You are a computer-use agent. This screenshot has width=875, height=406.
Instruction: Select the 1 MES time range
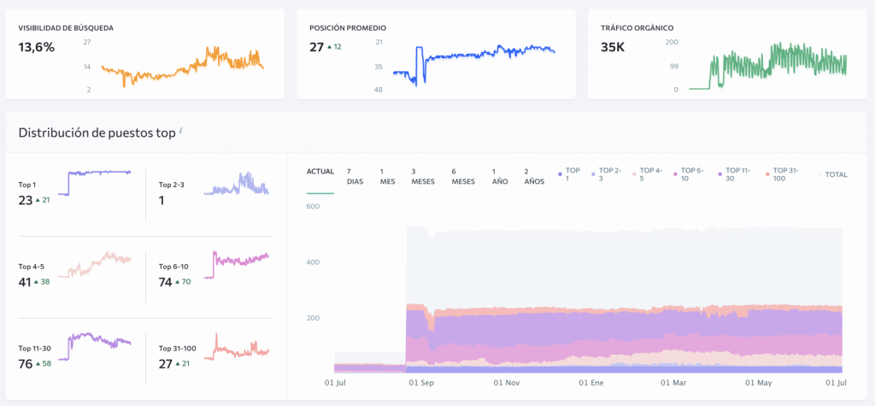(387, 175)
